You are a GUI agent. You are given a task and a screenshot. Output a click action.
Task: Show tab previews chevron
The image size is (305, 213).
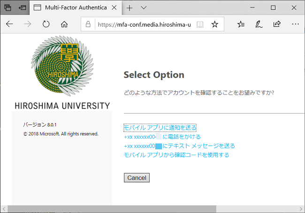click(144, 8)
